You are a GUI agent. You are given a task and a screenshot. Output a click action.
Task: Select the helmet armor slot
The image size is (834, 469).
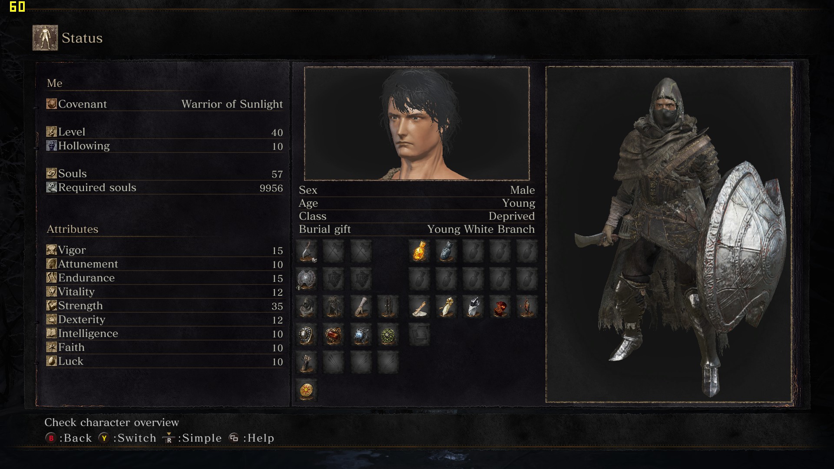[x=307, y=307]
